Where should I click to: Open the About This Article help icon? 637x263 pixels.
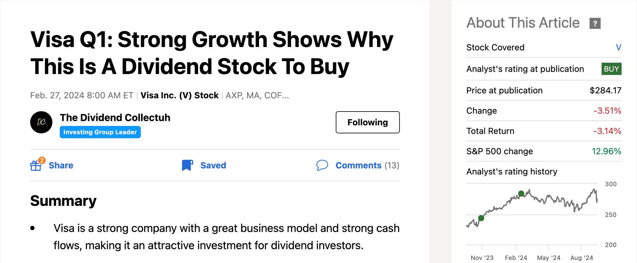coord(595,23)
